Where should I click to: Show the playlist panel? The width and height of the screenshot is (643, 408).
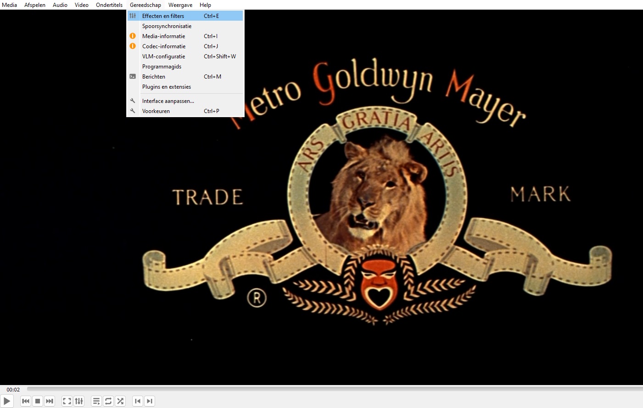pos(96,401)
